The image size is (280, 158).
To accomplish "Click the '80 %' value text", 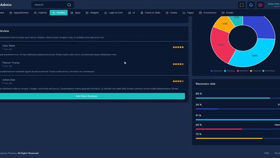I will click(x=199, y=93).
